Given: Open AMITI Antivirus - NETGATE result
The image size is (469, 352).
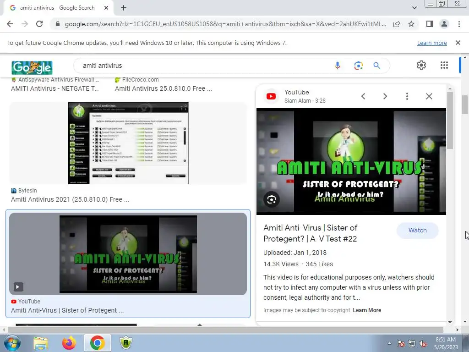Looking at the screenshot, I should pyautogui.click(x=55, y=88).
